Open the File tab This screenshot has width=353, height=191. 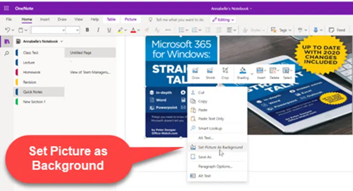pyautogui.click(x=9, y=19)
